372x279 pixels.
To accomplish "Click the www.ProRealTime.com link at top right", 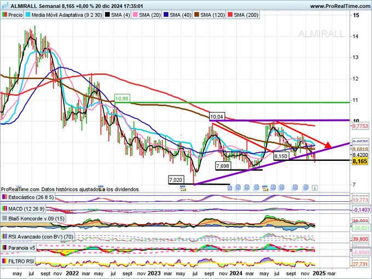I will coord(340,6).
